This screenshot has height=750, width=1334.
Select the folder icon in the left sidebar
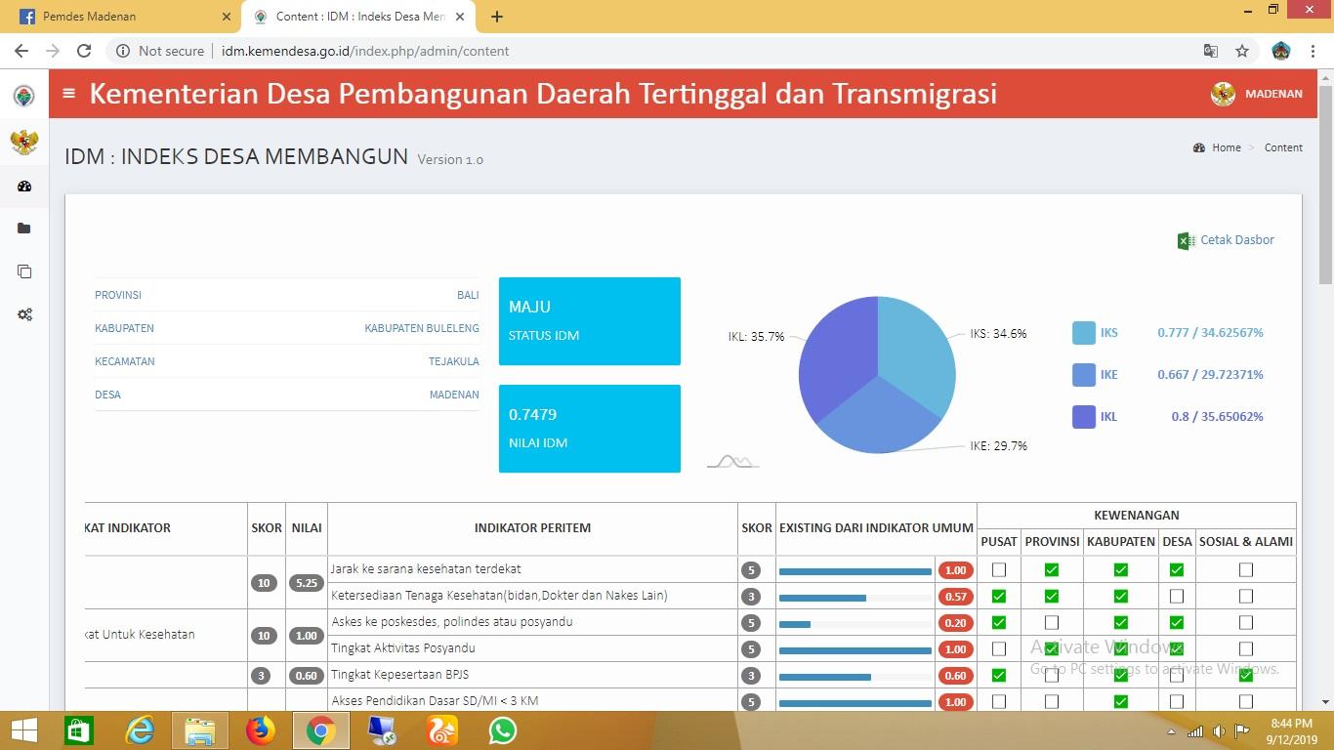(x=24, y=228)
